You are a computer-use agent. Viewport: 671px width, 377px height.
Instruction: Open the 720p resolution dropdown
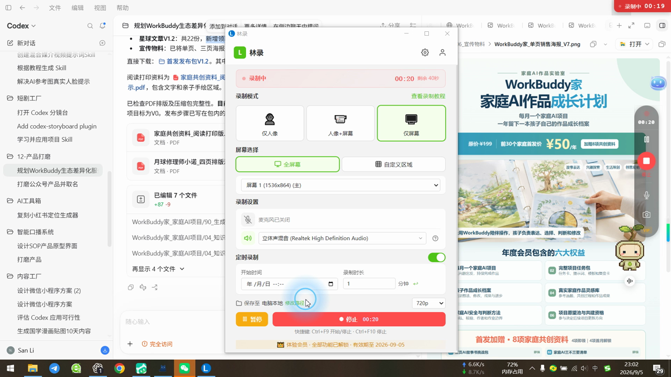[428, 303]
